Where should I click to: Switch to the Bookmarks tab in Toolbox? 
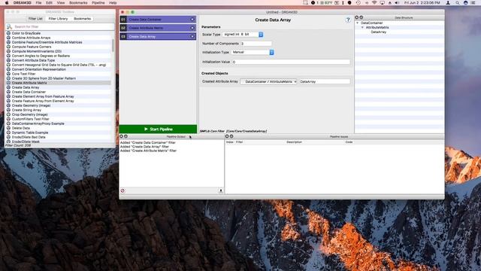coord(82,19)
